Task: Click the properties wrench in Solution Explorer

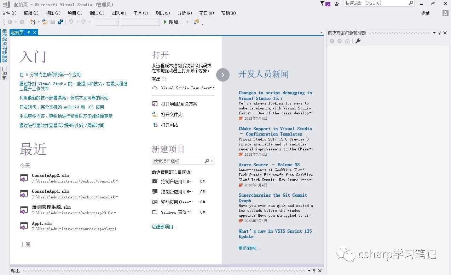Action: (358, 41)
